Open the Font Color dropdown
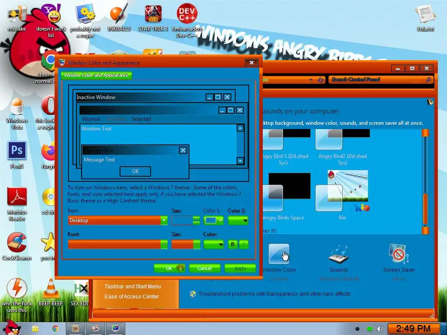Screen dimensions: 447x335 (x=213, y=244)
